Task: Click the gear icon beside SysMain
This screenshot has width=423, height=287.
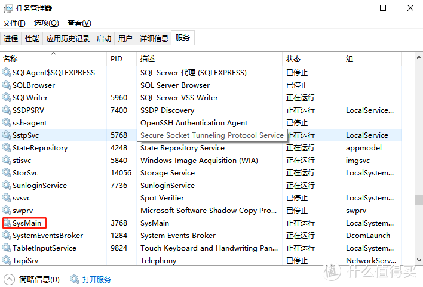Action: click(7, 223)
